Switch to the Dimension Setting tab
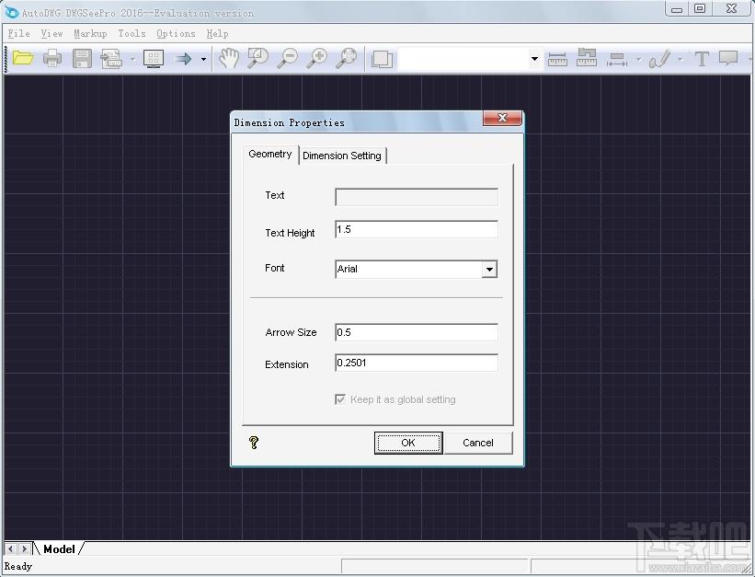 tap(342, 156)
